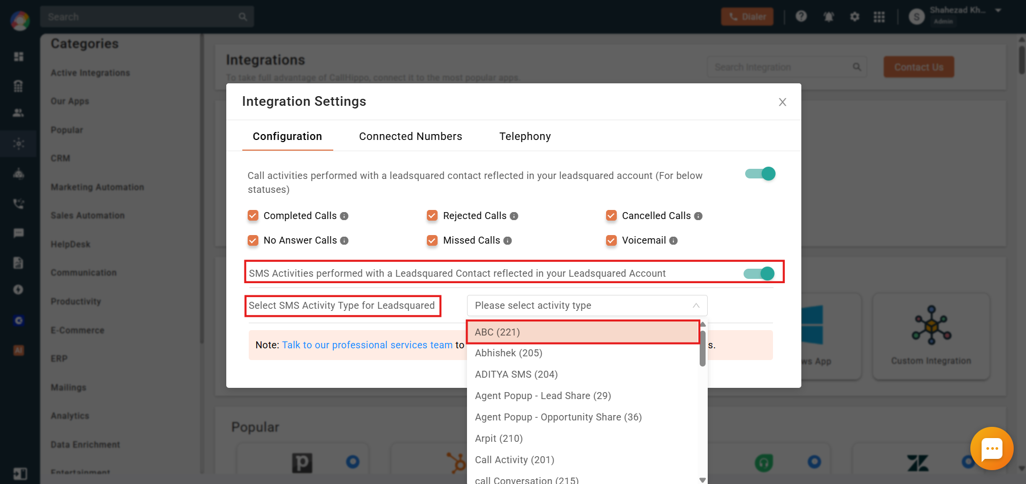
Task: Turn off the Call activities toggle
Action: coord(760,174)
